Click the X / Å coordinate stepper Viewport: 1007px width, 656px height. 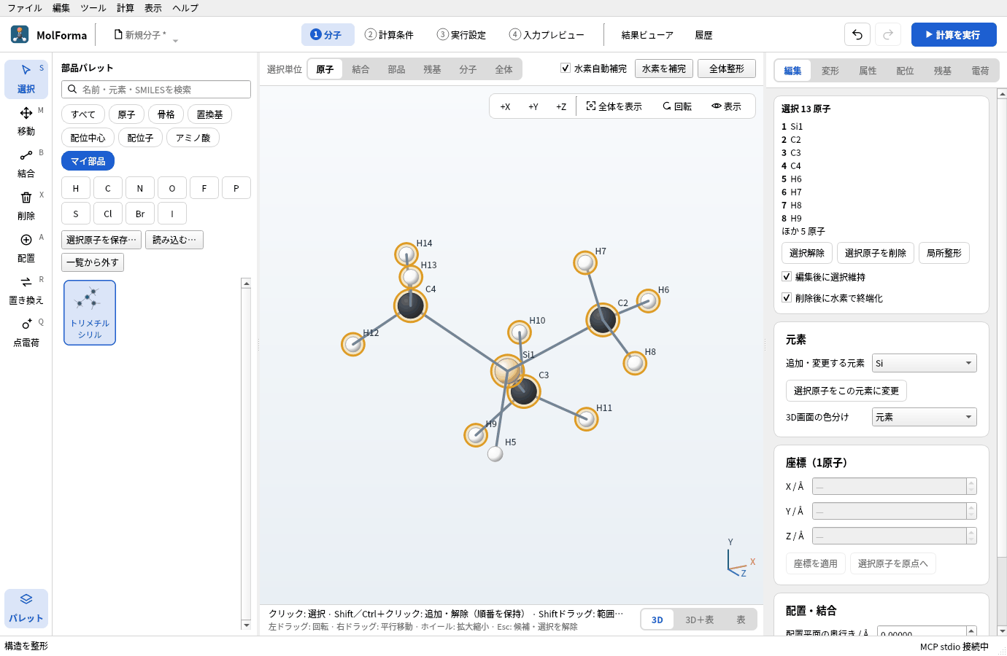tap(971, 486)
